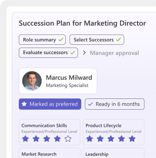Click Succession Plan for Marketing Director heading
This screenshot has width=156, height=158.
82,23
